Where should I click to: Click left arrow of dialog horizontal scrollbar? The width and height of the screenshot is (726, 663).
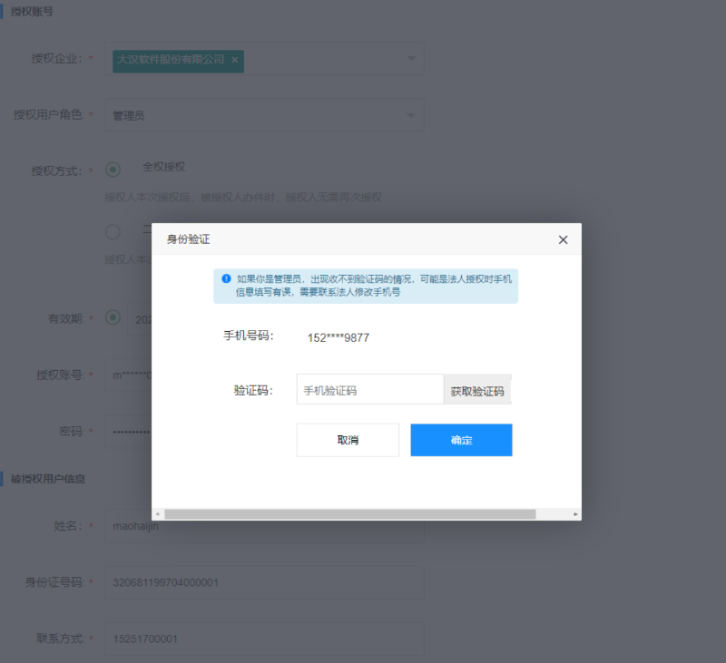click(157, 514)
